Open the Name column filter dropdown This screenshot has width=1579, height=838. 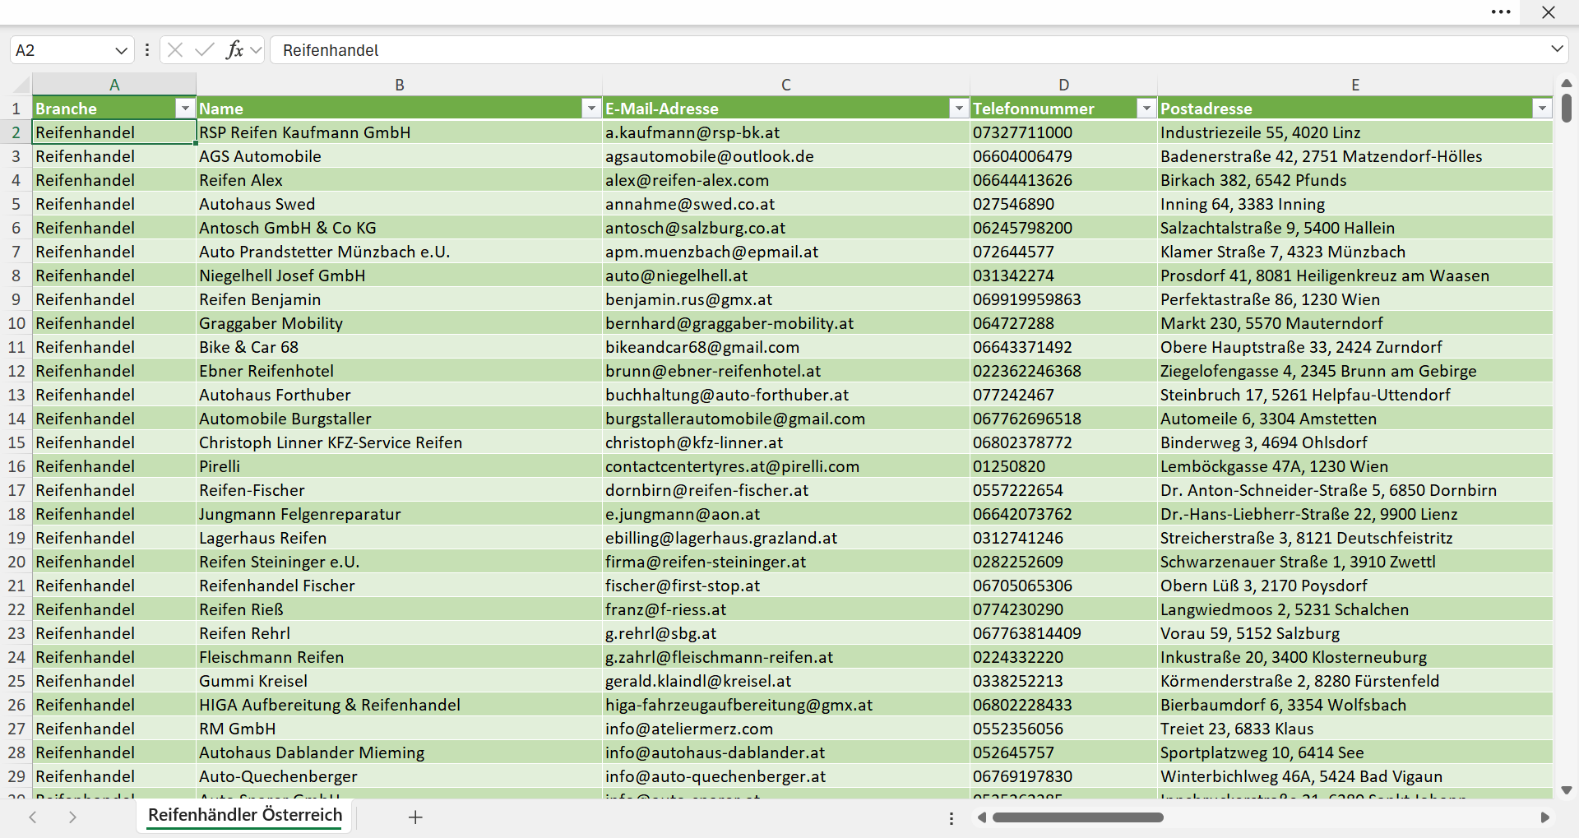pyautogui.click(x=591, y=109)
